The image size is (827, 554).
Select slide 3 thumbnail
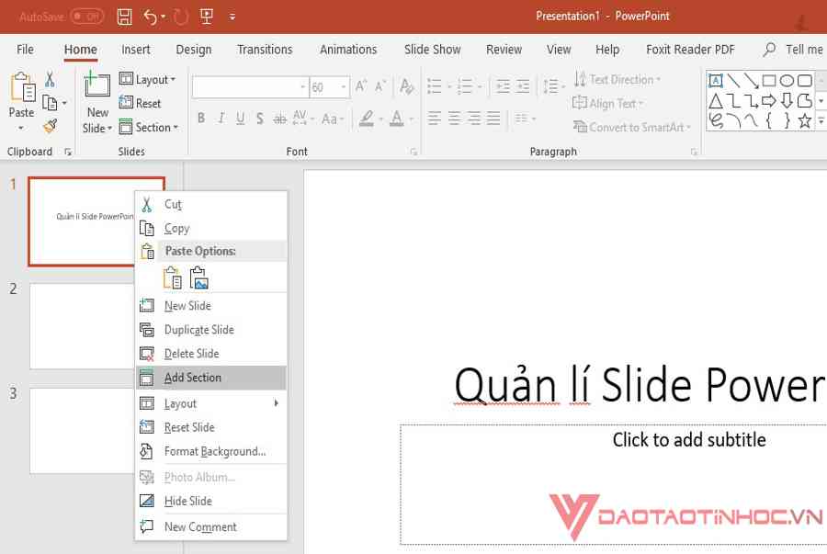coord(82,431)
